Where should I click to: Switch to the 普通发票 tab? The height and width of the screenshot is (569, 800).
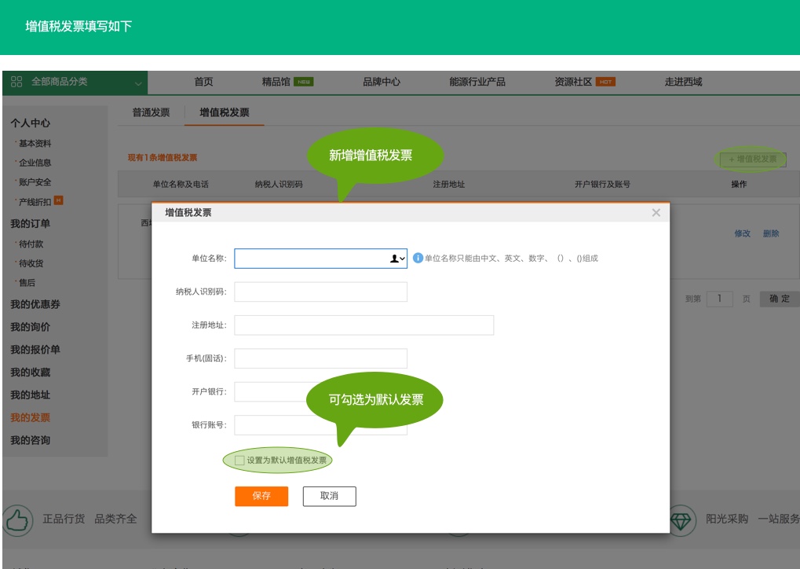[x=151, y=112]
